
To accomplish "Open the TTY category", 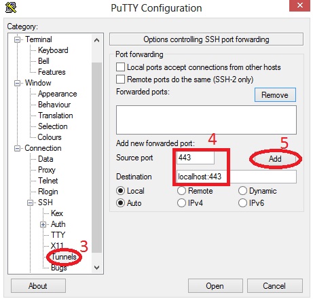I will coord(58,235).
